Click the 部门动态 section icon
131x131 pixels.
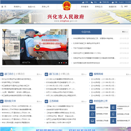(x=2, y=74)
